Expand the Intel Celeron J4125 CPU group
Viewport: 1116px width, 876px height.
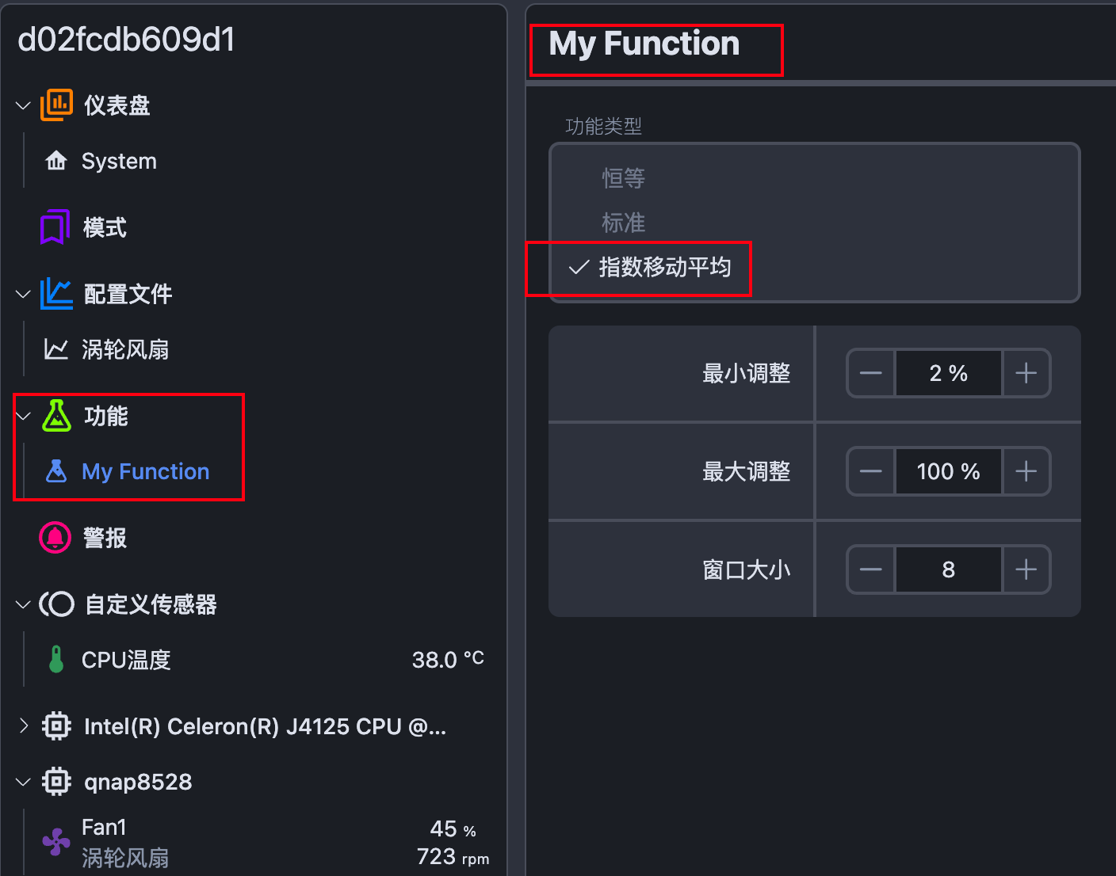click(x=23, y=726)
